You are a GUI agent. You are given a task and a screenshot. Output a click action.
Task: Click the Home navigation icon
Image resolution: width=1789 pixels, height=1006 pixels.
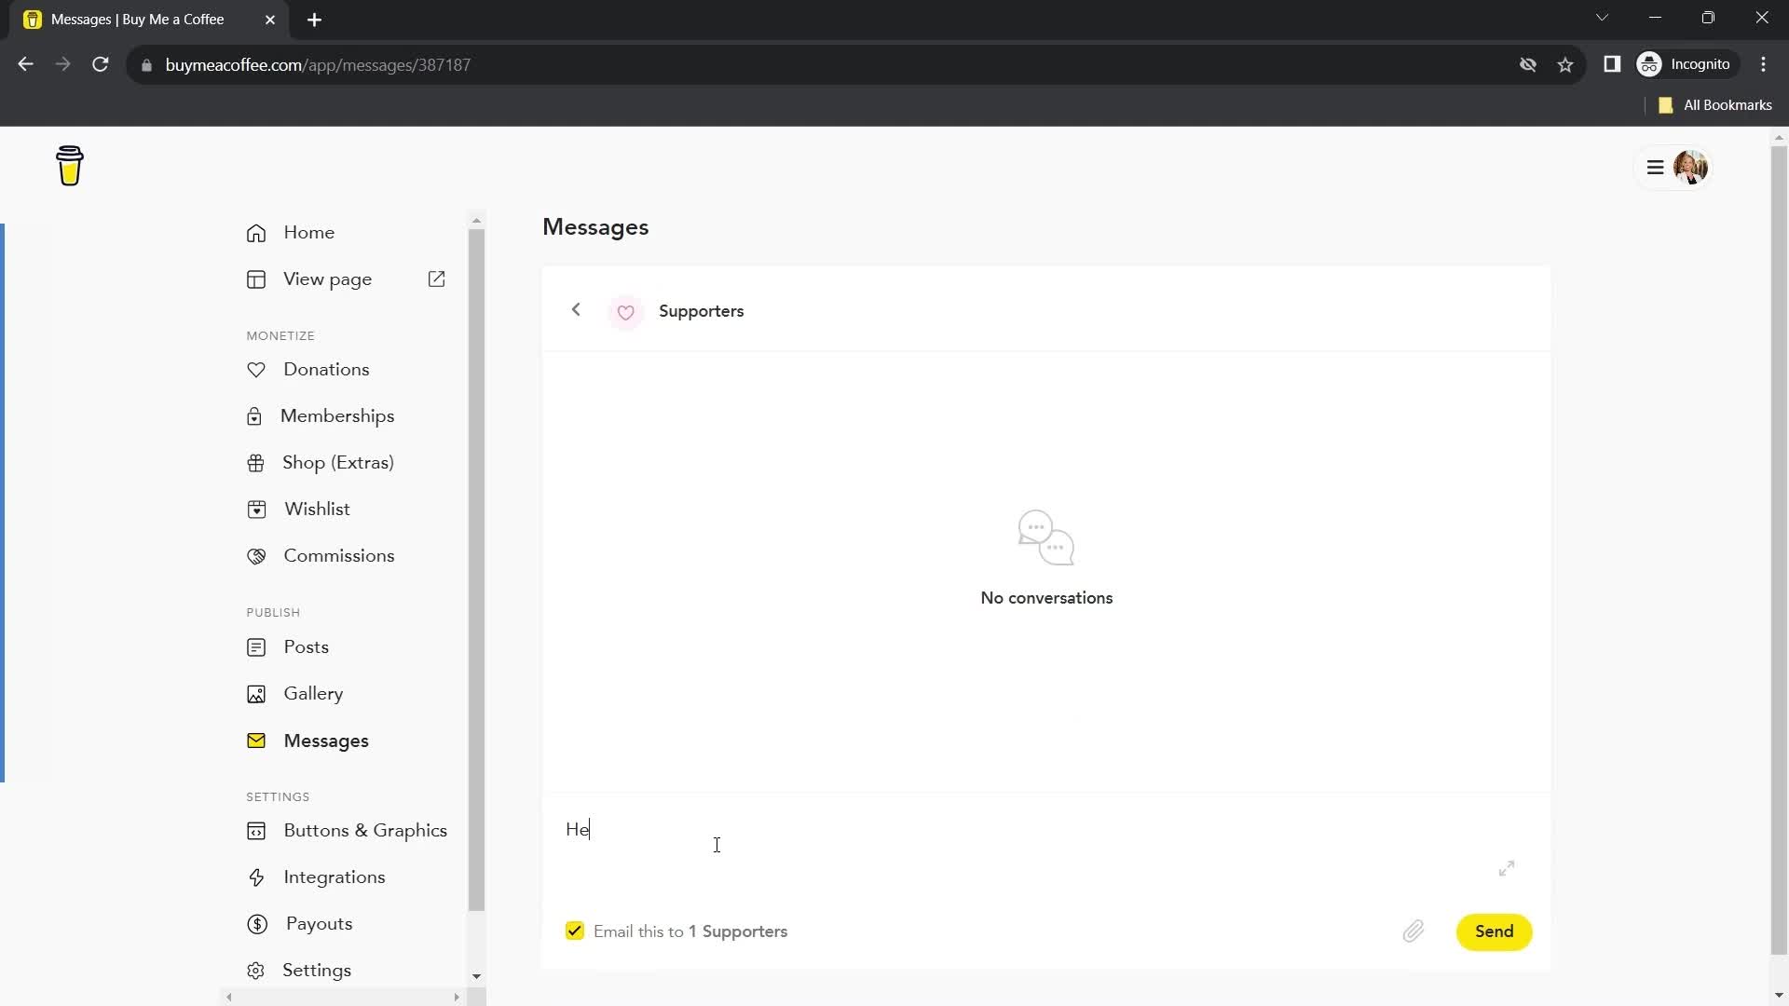tap(255, 232)
